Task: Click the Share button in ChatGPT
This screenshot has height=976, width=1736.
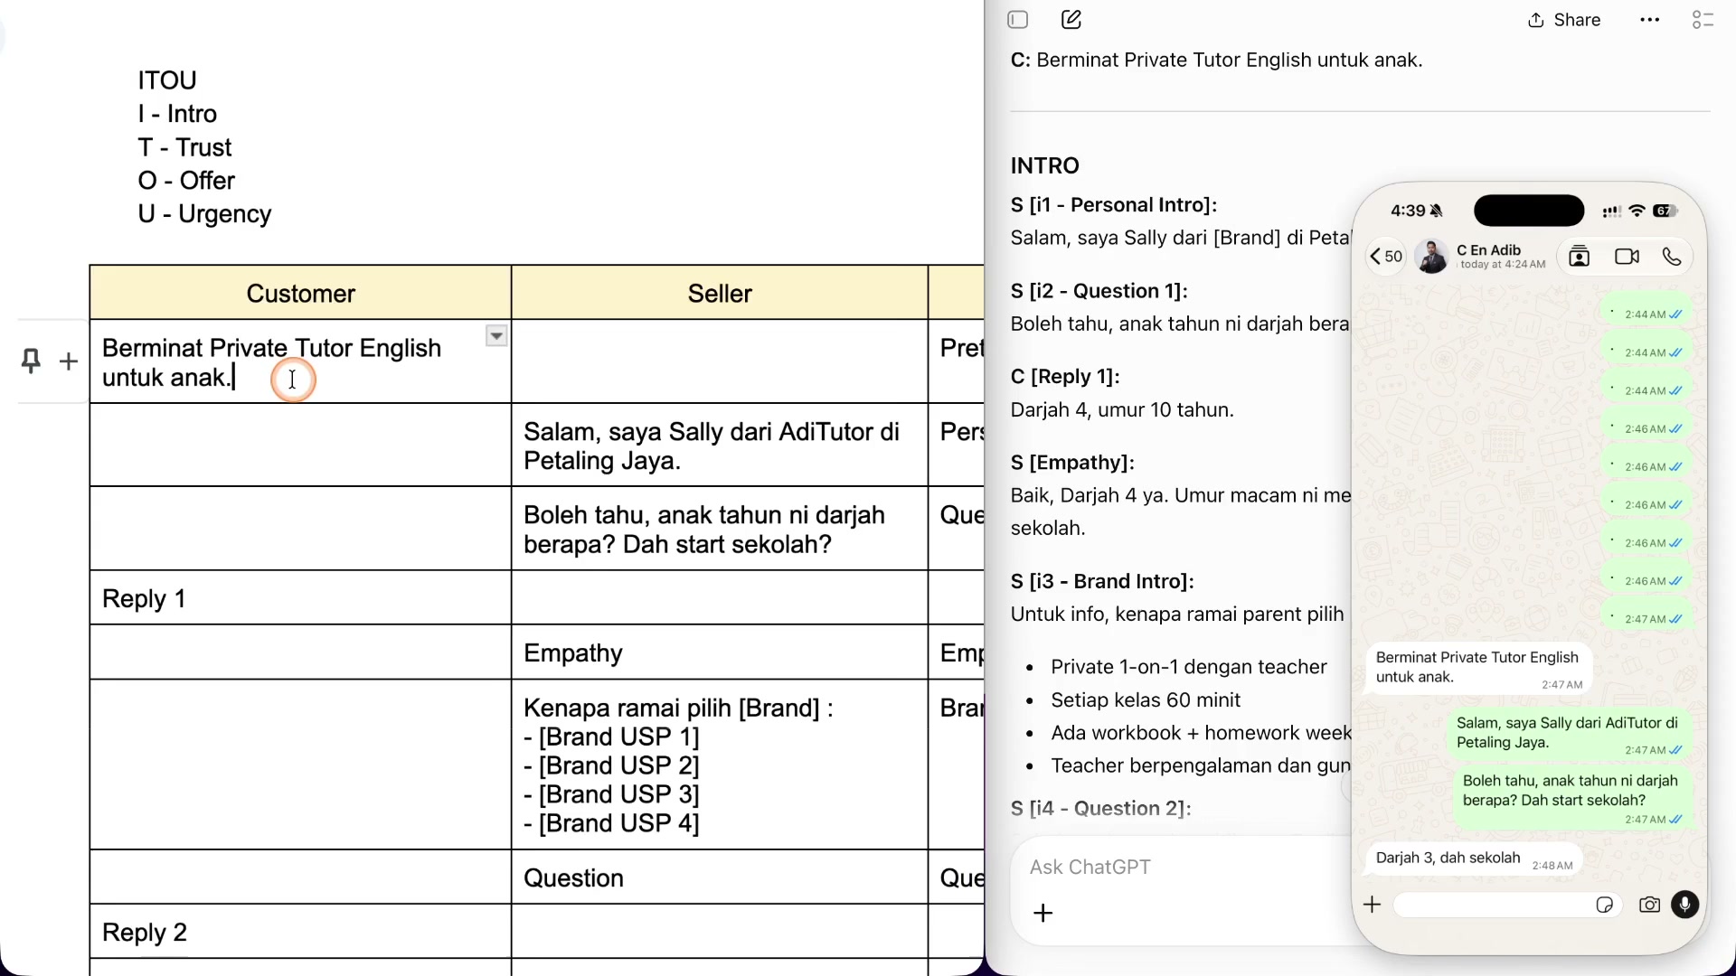Action: 1564,20
